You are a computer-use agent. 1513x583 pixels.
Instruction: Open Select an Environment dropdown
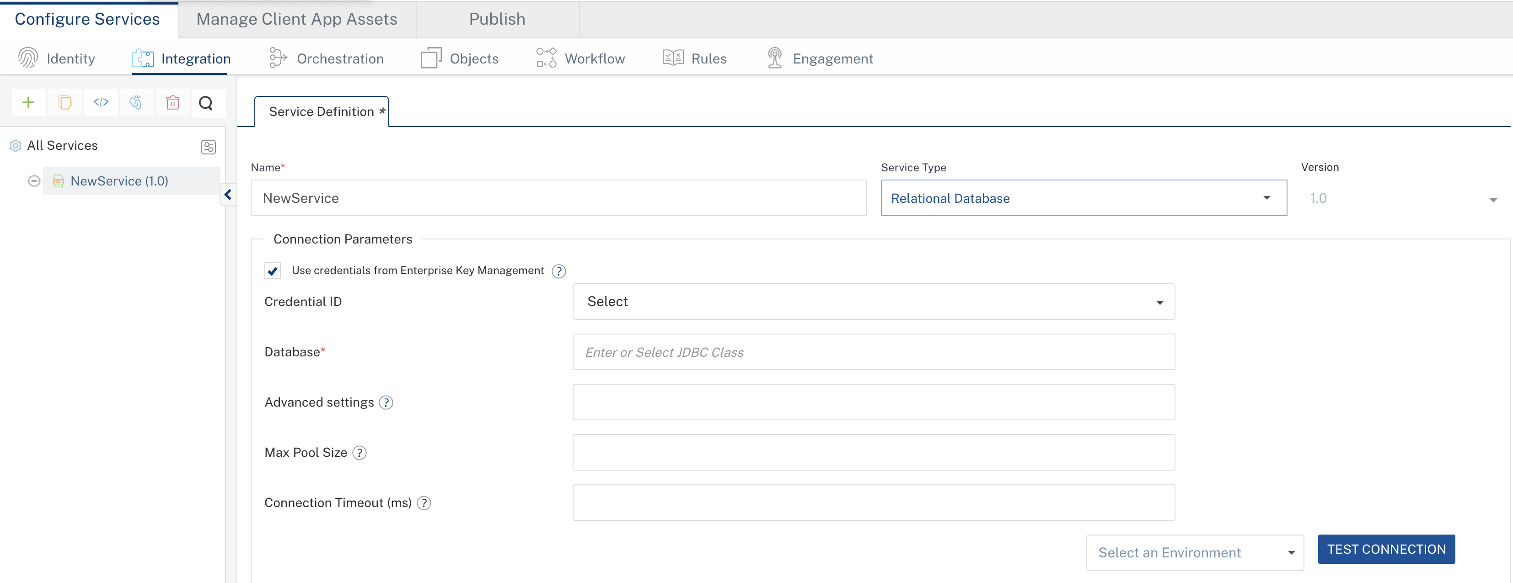click(x=1194, y=552)
